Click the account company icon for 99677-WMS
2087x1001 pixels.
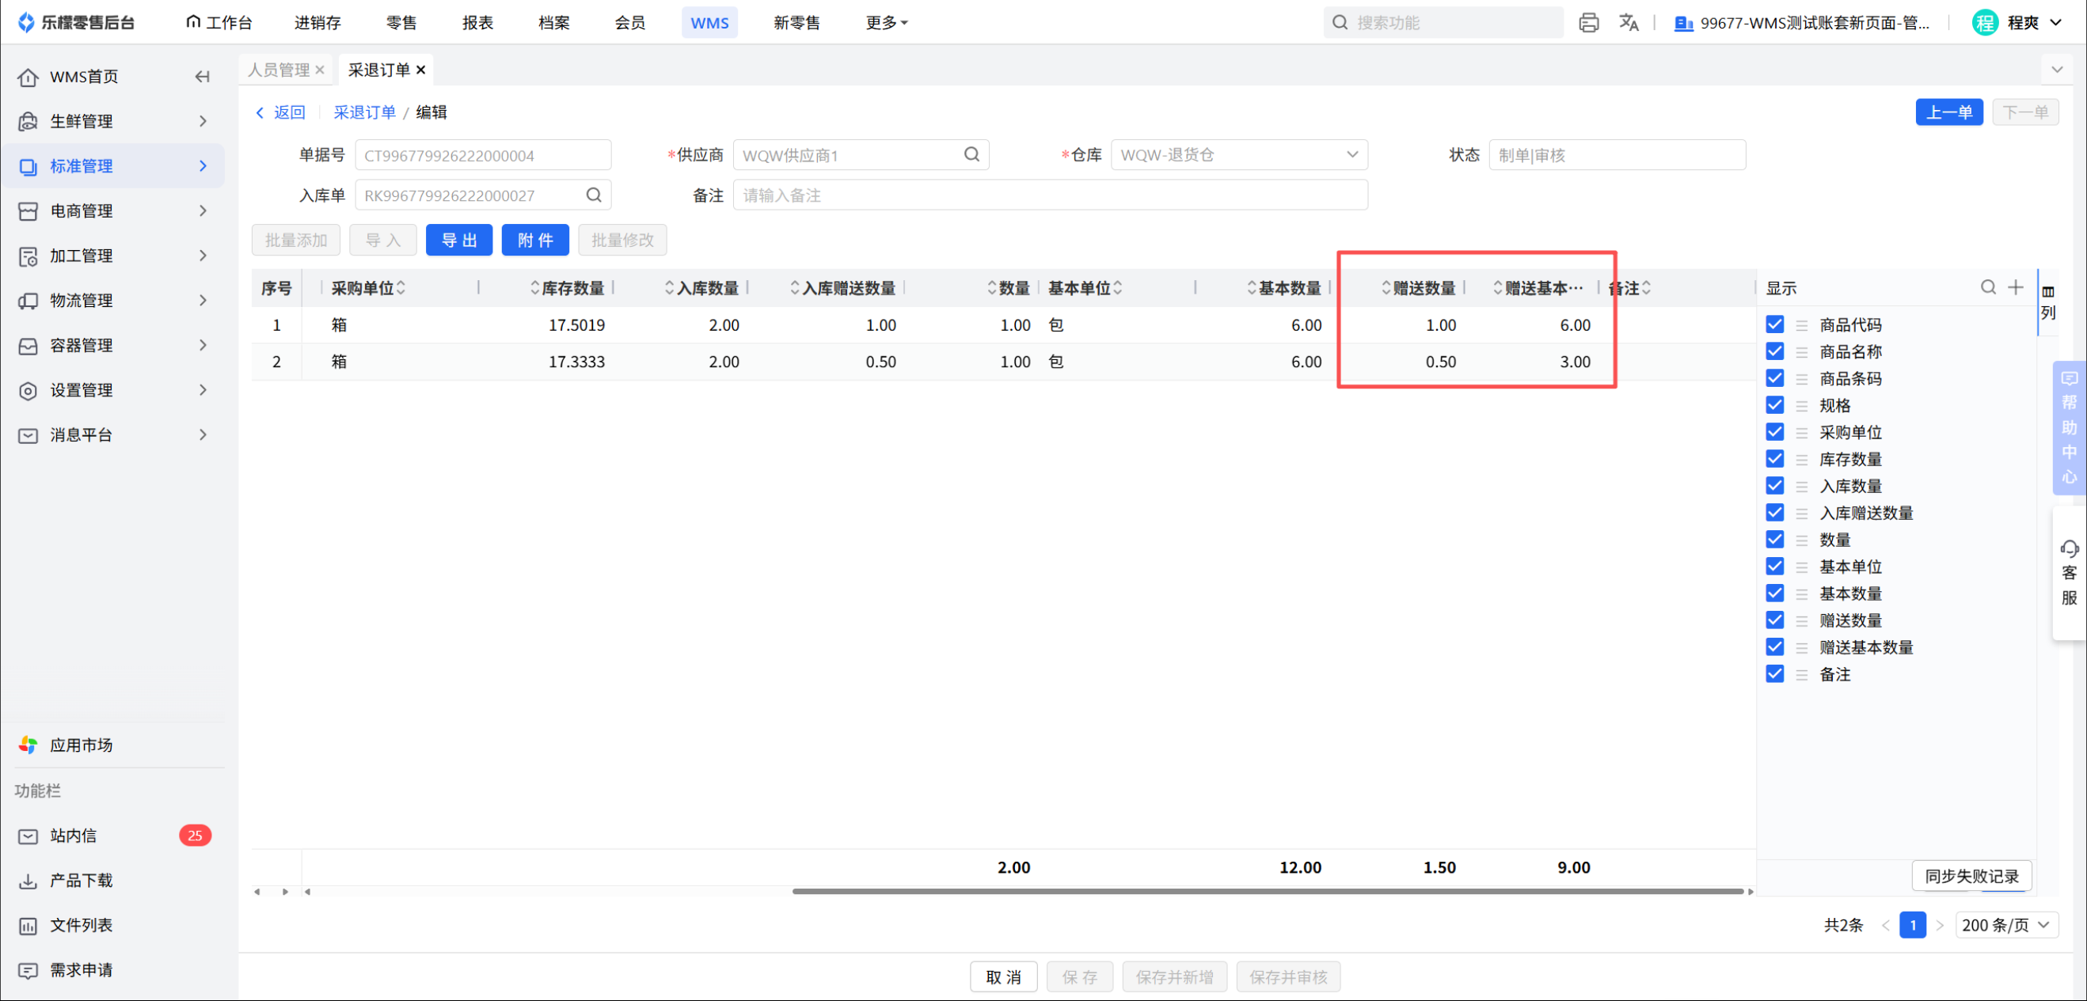tap(1683, 23)
